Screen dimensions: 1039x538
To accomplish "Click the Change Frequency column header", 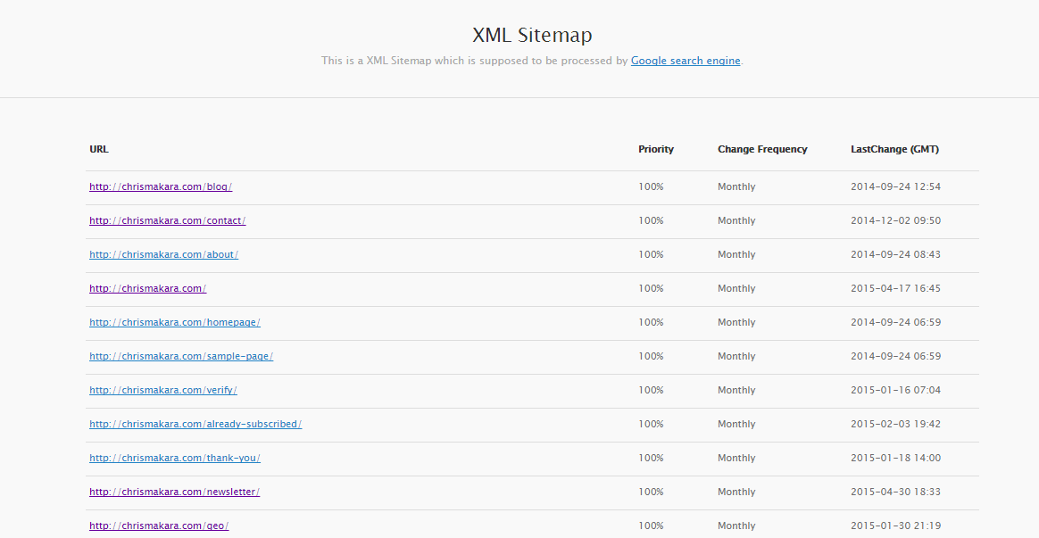I will pos(762,149).
